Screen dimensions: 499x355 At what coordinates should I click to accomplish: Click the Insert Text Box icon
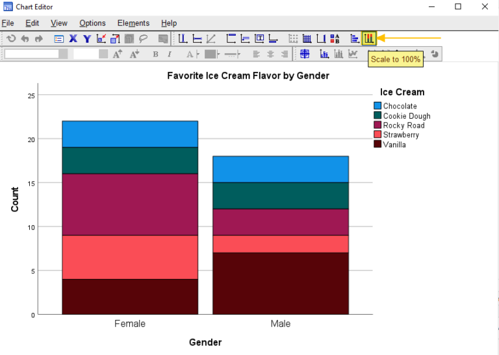(259, 39)
